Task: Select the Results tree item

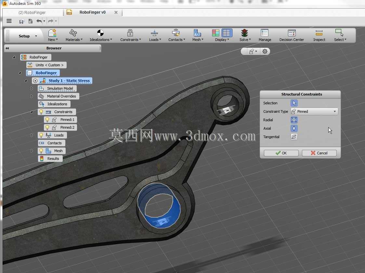Action: 50,159
